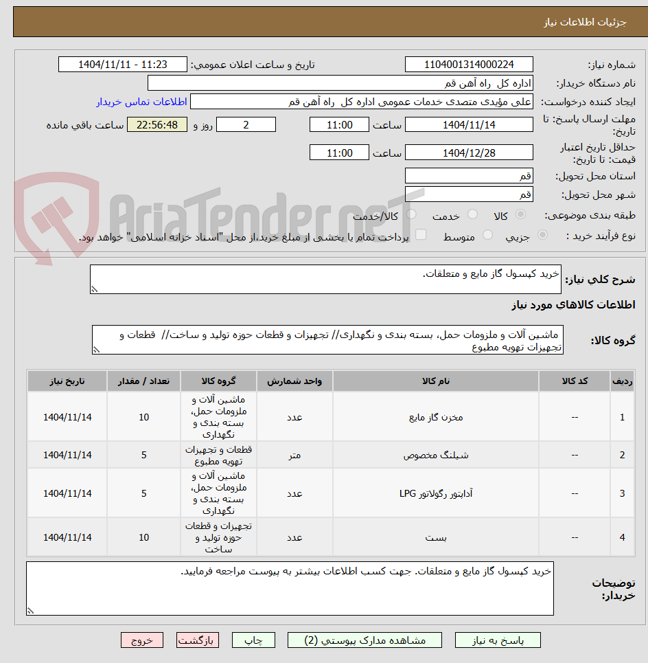This screenshot has width=648, height=663.
Task: Select the آداپتور رگولاتور LPG item cell
Action: tap(435, 493)
